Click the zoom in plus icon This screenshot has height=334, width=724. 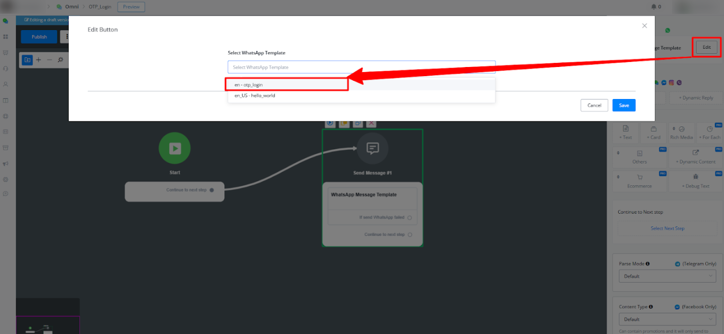(x=39, y=60)
